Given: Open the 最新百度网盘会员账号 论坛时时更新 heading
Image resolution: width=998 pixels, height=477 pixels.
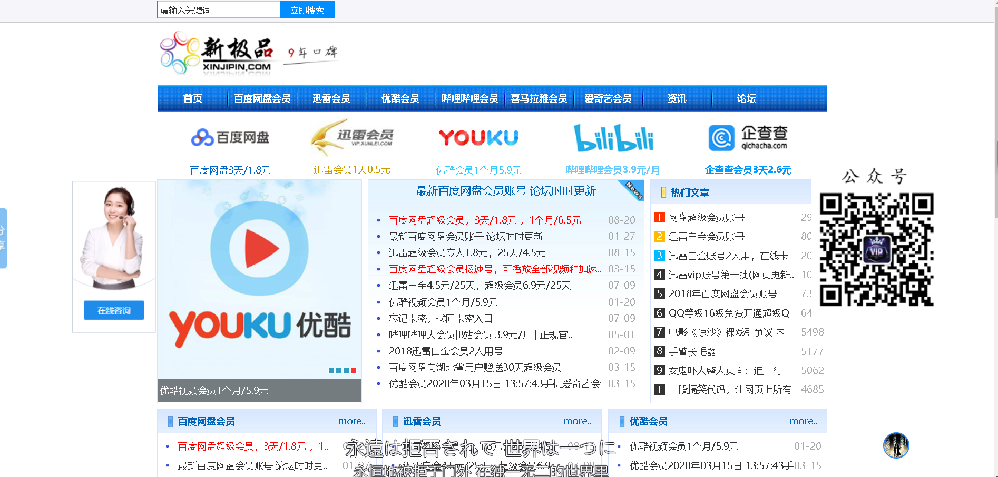Looking at the screenshot, I should (x=506, y=191).
